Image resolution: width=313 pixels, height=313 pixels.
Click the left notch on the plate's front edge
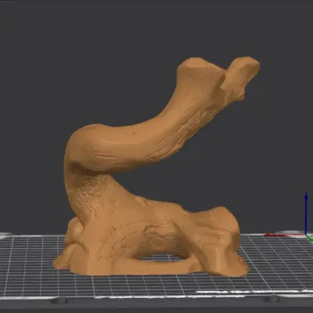click(59, 301)
